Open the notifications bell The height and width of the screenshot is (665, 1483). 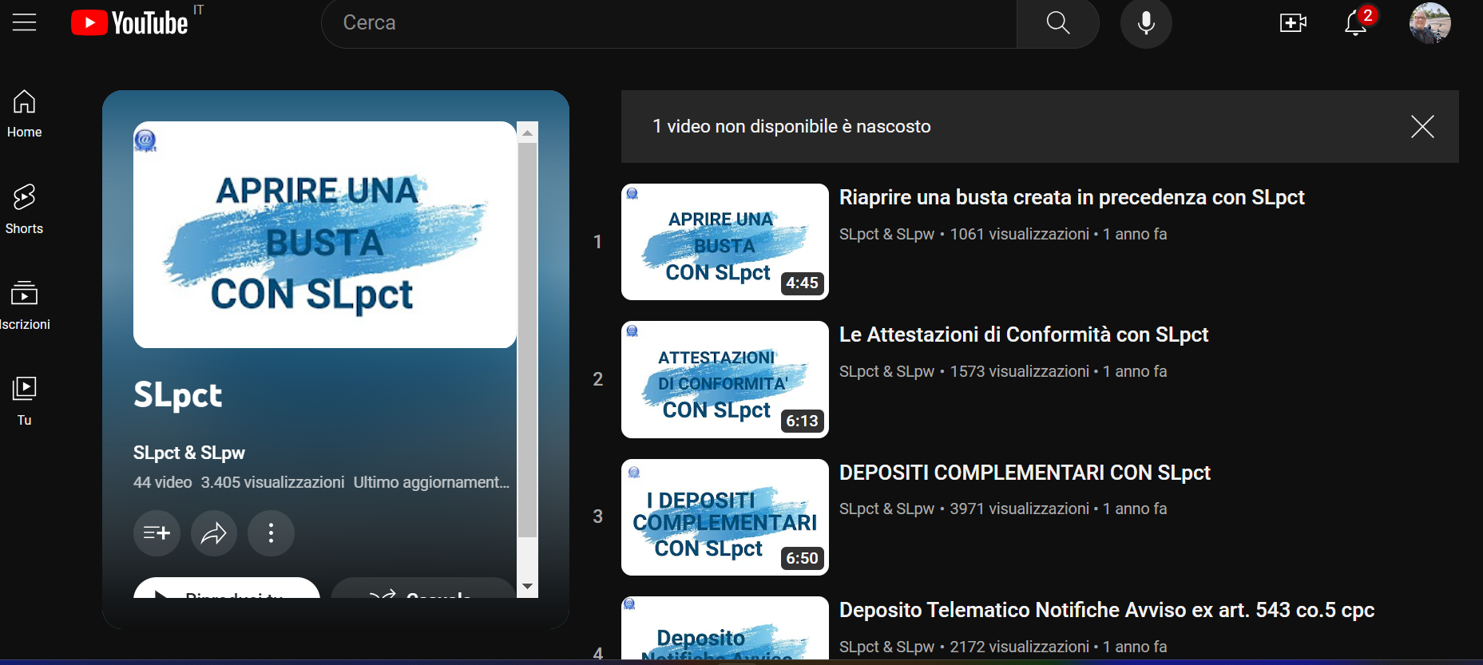point(1355,22)
